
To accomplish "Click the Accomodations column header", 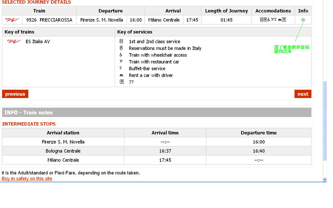I will point(273,11).
